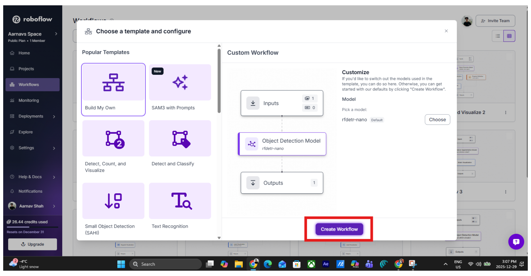Click the Upgrade button
Screen dimensions: 531x276
tap(32, 244)
